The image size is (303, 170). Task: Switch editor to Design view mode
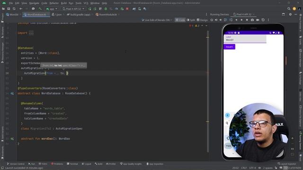point(202,20)
